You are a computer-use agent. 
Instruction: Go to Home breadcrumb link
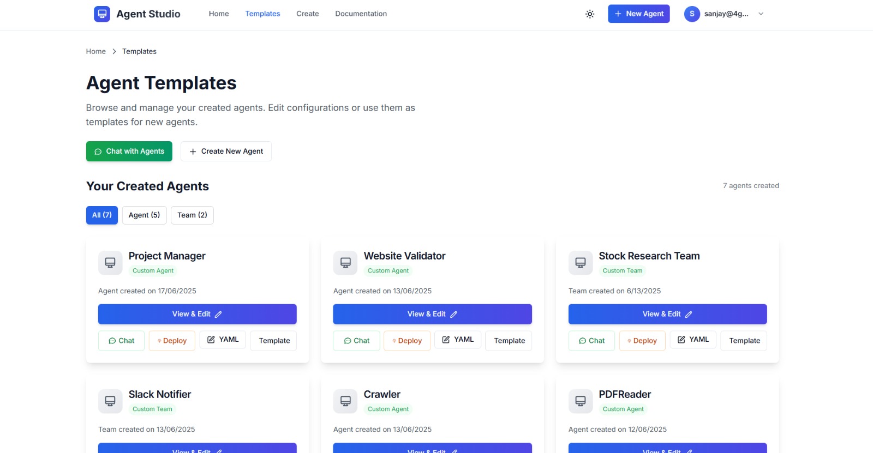pos(96,52)
